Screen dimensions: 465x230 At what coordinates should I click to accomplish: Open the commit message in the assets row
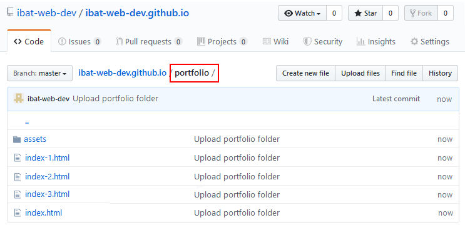[237, 139]
